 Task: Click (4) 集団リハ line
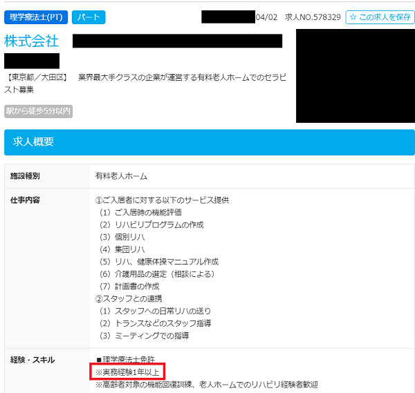(122, 249)
